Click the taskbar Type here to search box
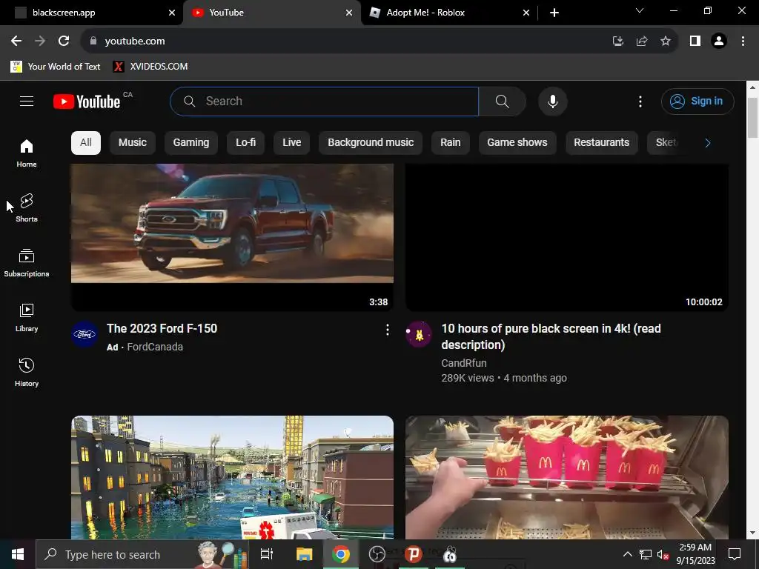Image resolution: width=759 pixels, height=569 pixels. tap(142, 554)
